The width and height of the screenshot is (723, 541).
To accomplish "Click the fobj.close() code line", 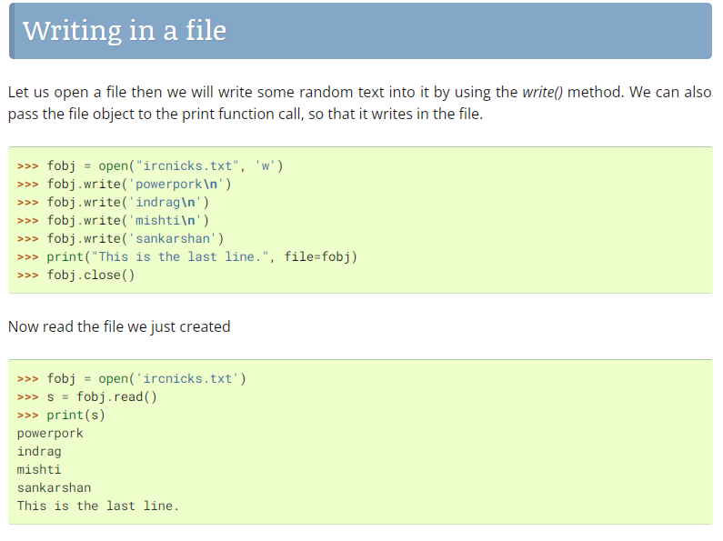I will point(91,275).
